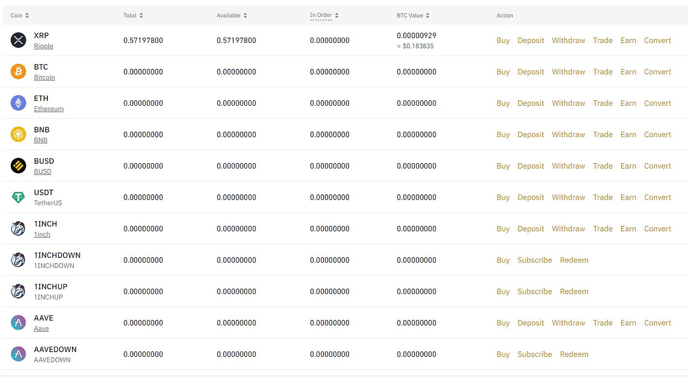This screenshot has width=688, height=380.
Task: Click the Ethereum diamond coin icon
Action: point(18,103)
